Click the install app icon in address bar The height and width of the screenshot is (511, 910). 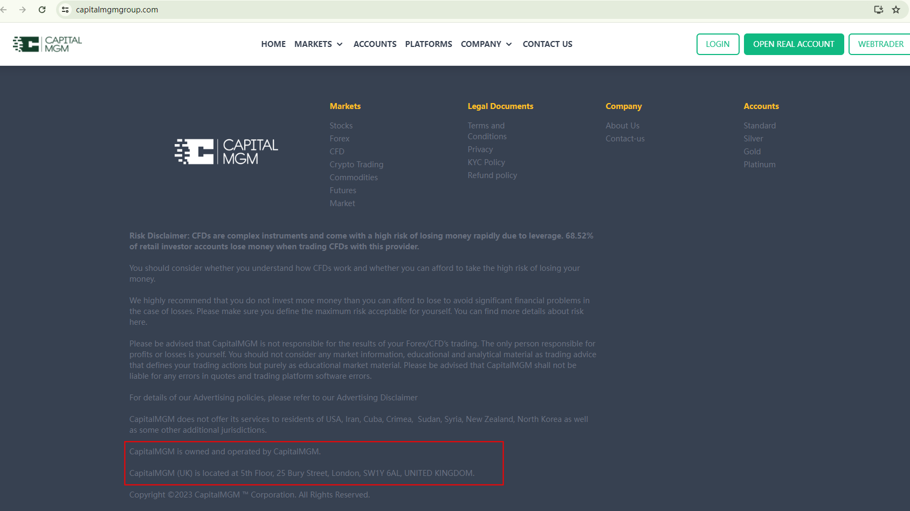[879, 10]
